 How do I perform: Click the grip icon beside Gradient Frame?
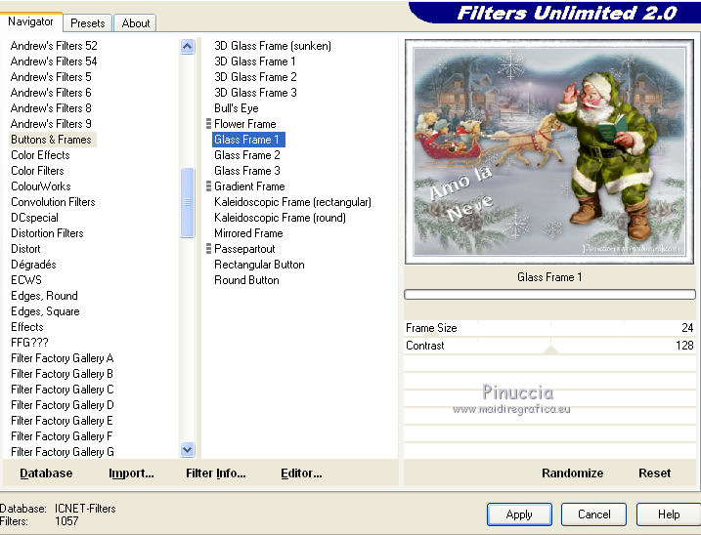[208, 186]
